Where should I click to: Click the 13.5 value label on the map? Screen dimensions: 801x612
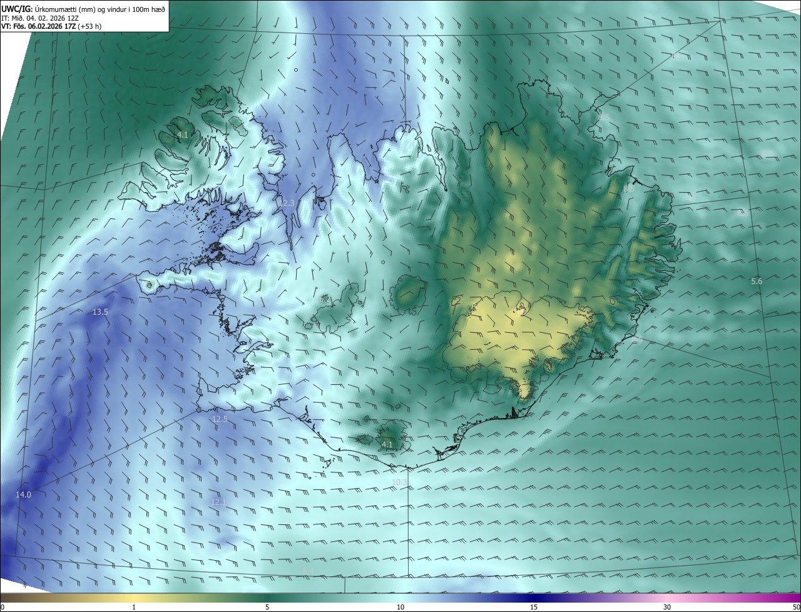pos(100,312)
